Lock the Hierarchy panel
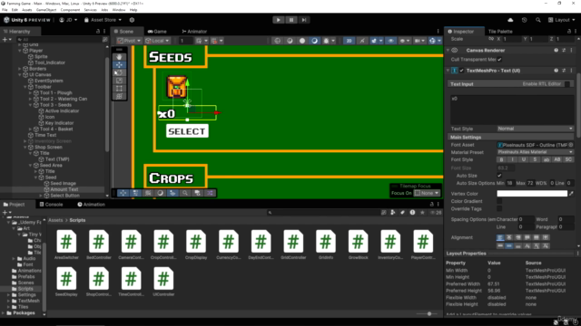Screen dimensions: 581x326 click(98, 32)
